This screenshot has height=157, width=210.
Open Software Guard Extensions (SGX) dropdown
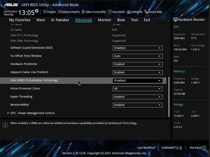pos(138,48)
